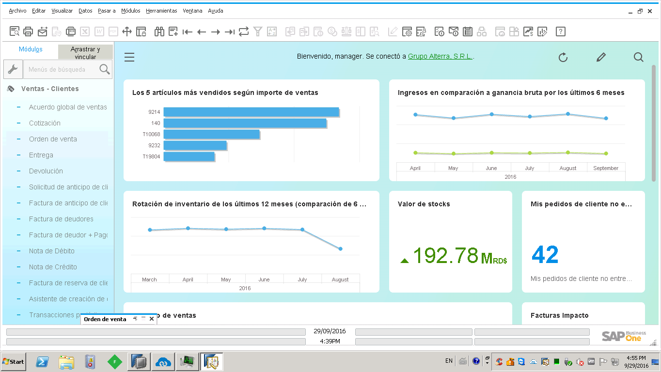Open the Archivo menu
The width and height of the screenshot is (661, 372).
(x=17, y=11)
